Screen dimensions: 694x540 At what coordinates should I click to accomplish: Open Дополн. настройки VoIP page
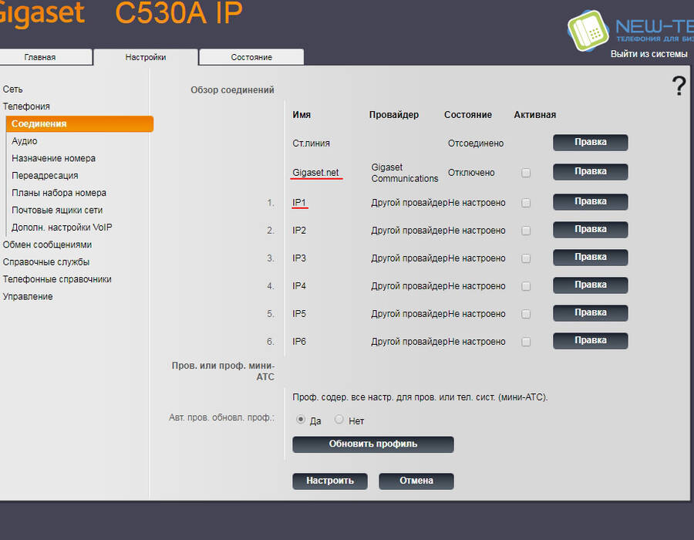[62, 228]
